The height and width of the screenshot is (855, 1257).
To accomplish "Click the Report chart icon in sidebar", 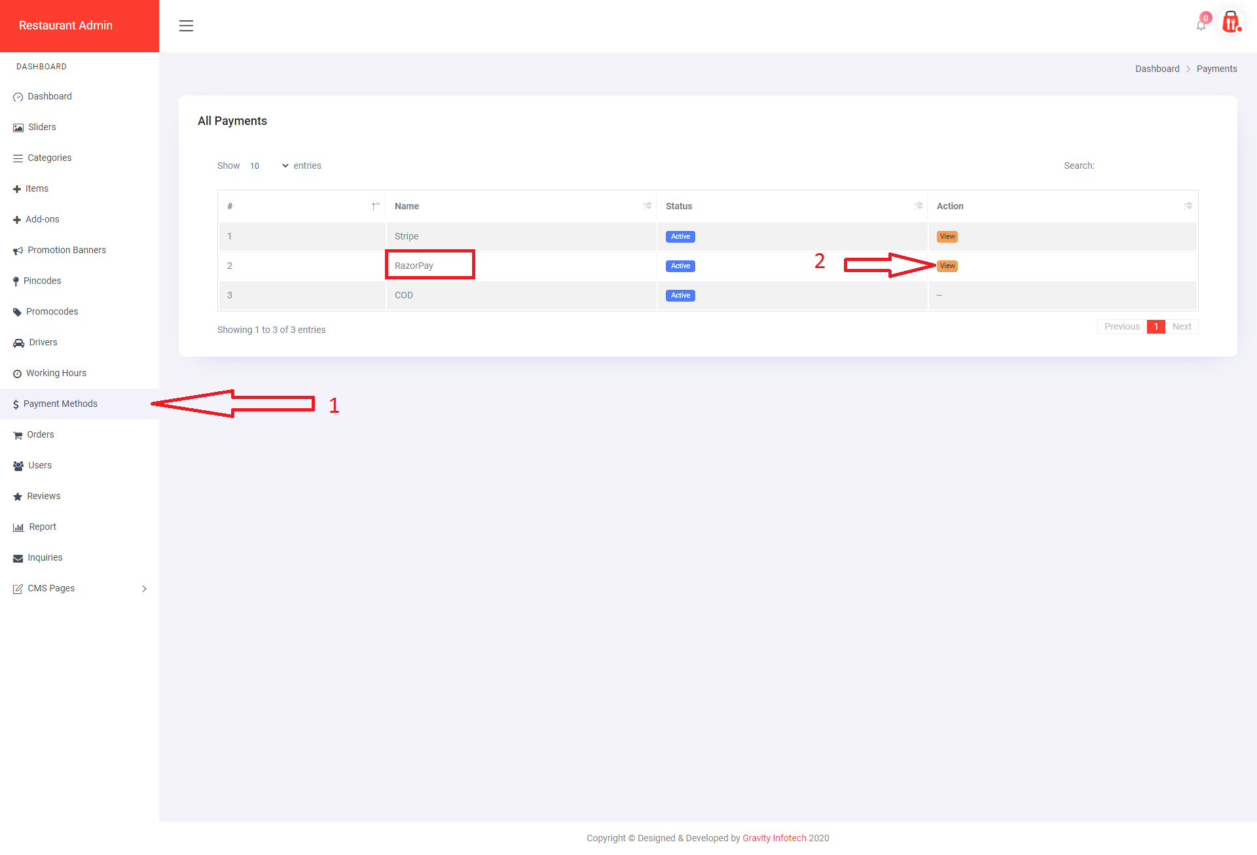I will [x=18, y=527].
